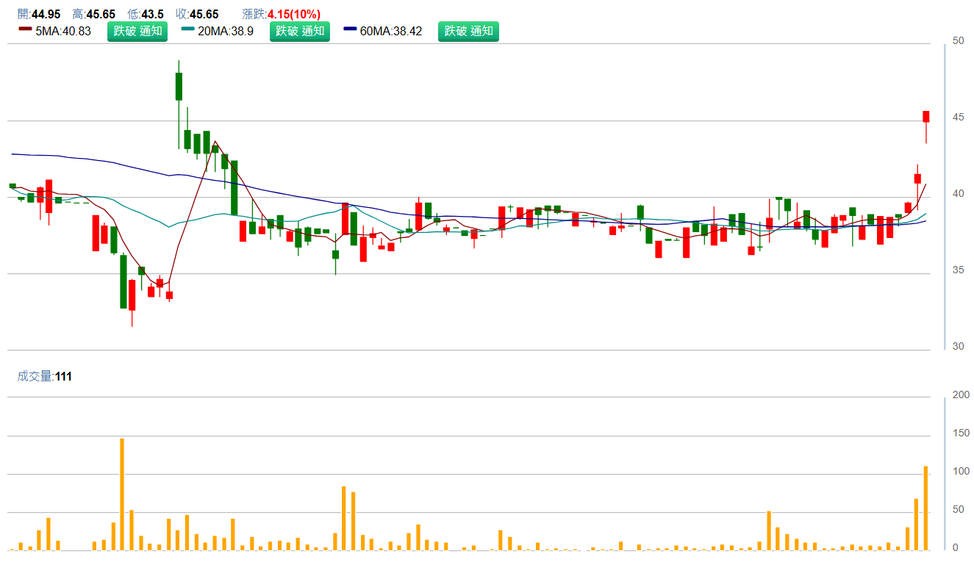This screenshot has width=974, height=562.
Task: Click the 跌破 通知 button beside 5MA
Action: [137, 31]
